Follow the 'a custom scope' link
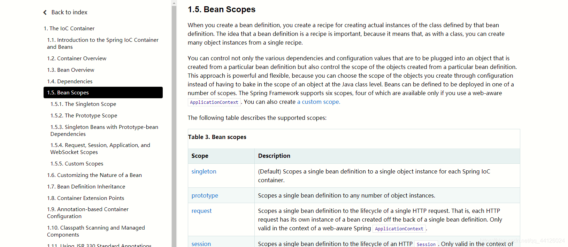The image size is (568, 247). tap(318, 102)
